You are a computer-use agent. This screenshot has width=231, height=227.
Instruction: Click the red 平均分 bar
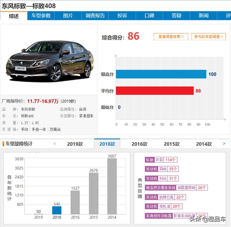pos(155,91)
